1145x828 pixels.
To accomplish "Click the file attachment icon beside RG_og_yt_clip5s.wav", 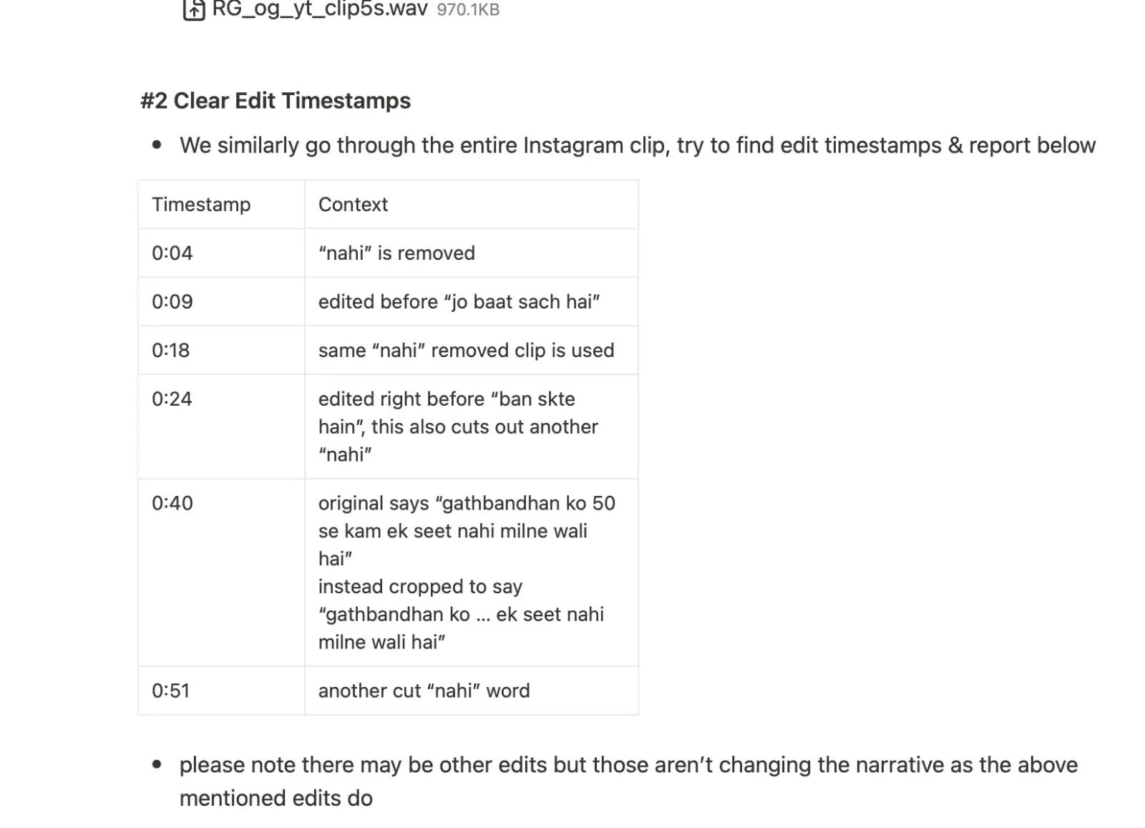I will 194,10.
